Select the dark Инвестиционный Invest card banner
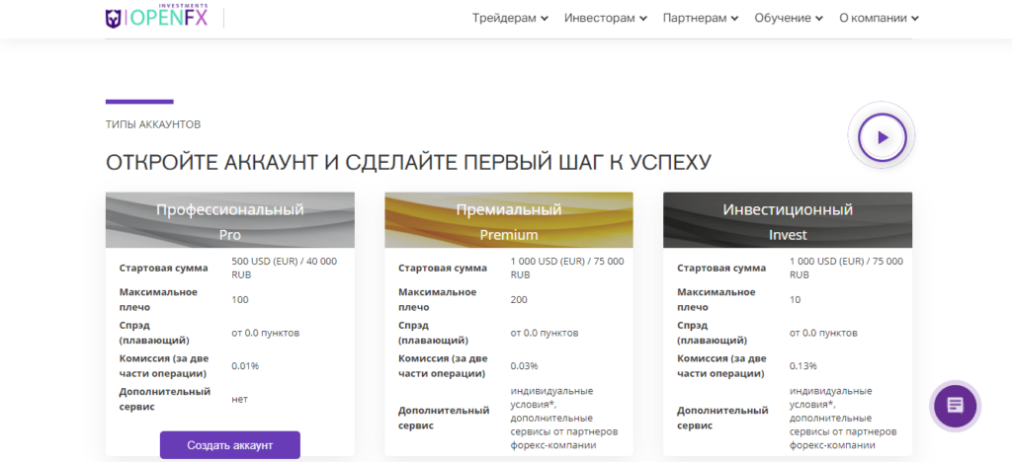This screenshot has width=1012, height=462. pos(788,221)
